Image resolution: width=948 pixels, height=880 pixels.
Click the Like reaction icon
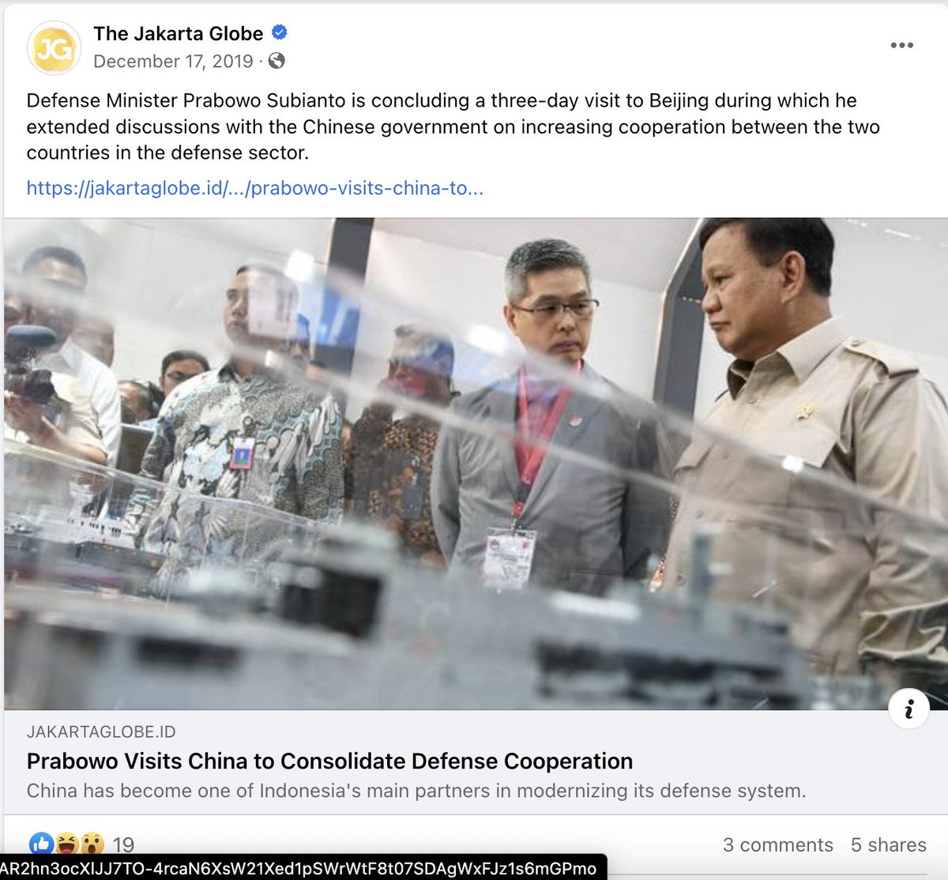pyautogui.click(x=41, y=844)
